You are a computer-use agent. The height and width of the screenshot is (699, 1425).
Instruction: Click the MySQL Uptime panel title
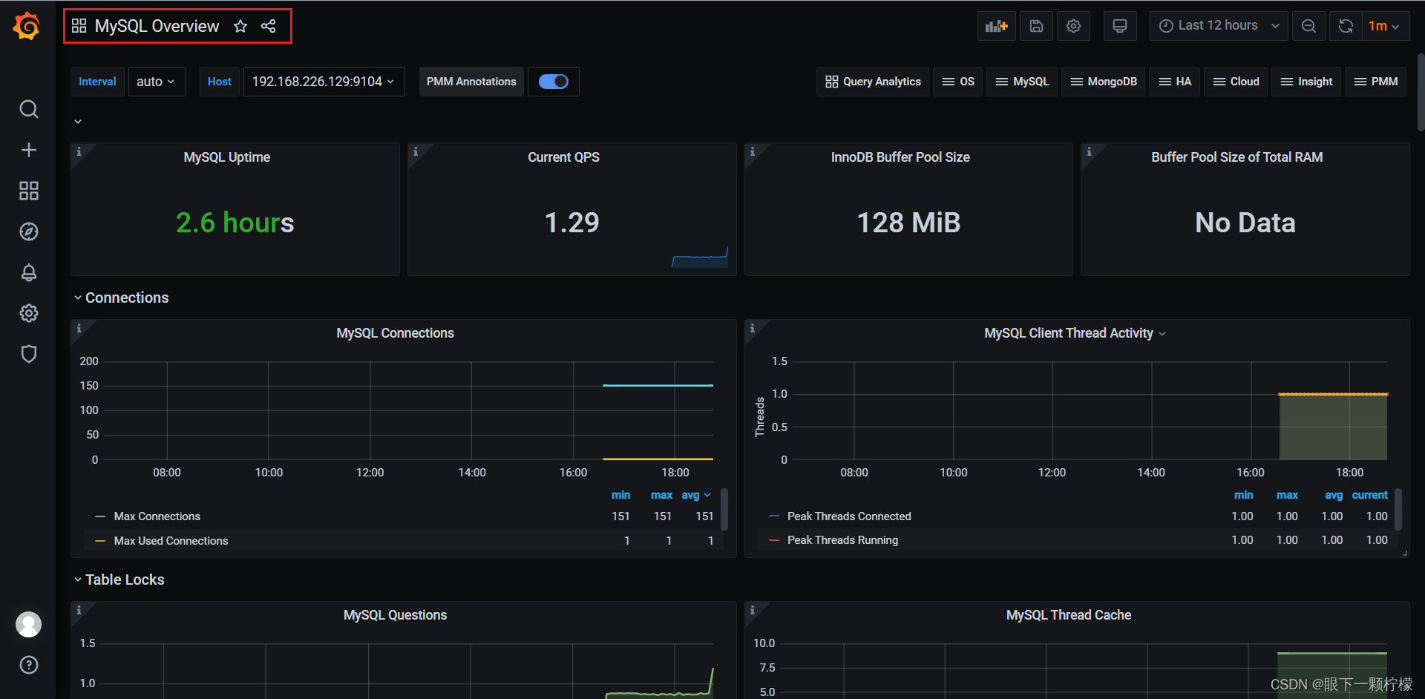(x=227, y=157)
